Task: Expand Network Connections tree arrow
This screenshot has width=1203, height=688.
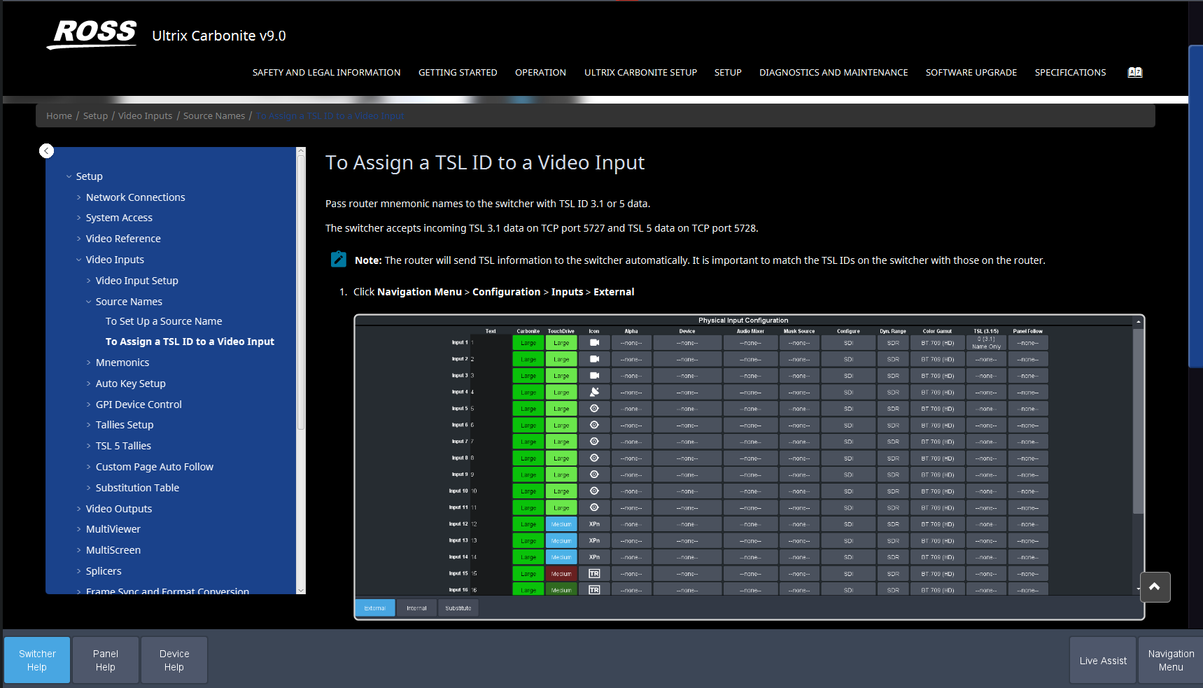Action: pyautogui.click(x=78, y=197)
